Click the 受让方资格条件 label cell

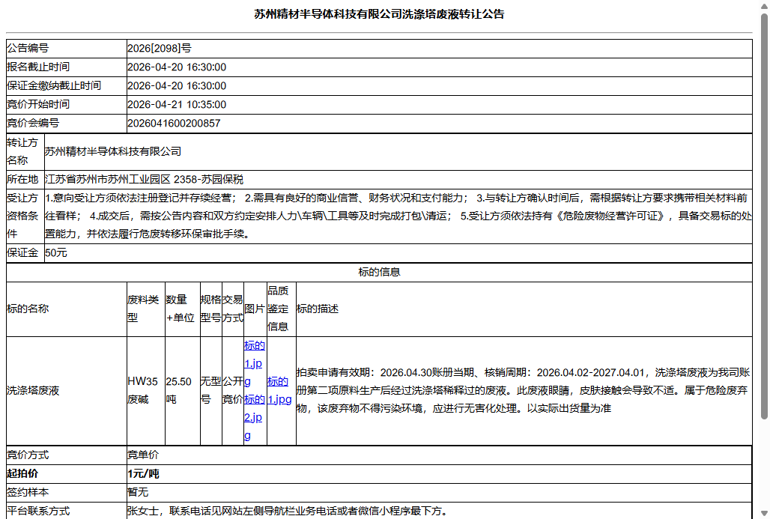[25, 216]
